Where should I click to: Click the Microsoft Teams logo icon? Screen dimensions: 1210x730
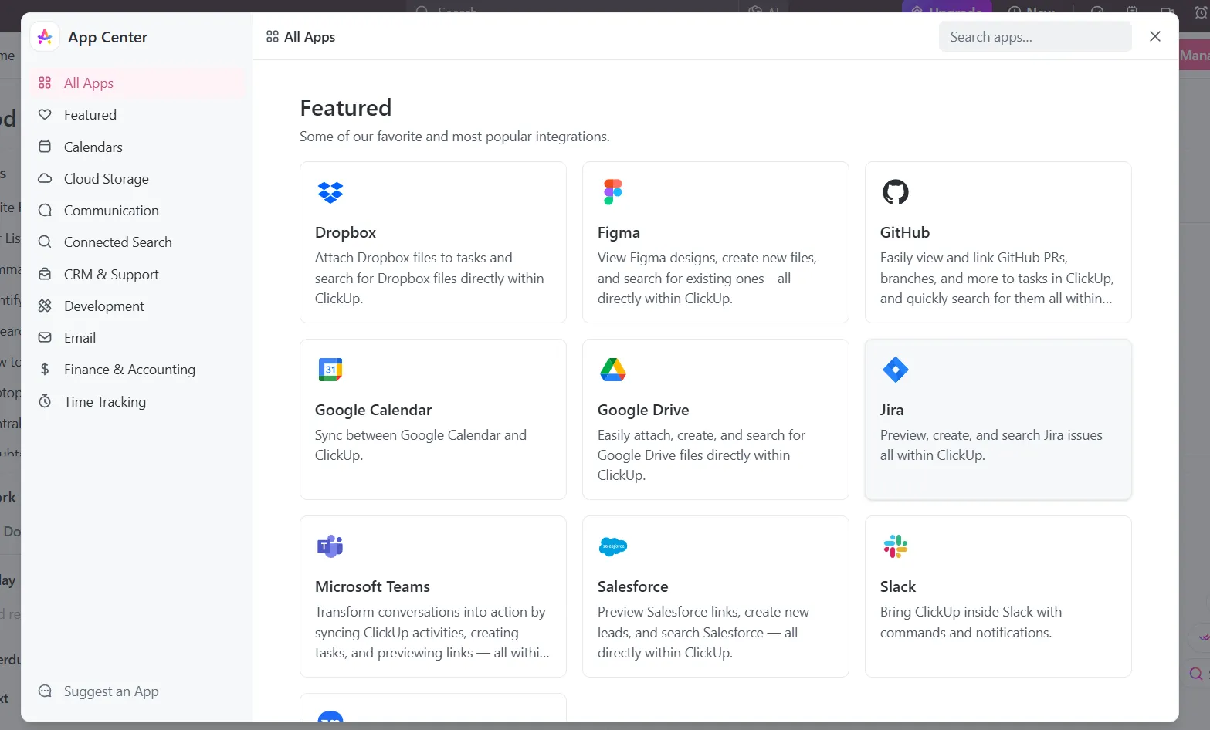click(330, 546)
